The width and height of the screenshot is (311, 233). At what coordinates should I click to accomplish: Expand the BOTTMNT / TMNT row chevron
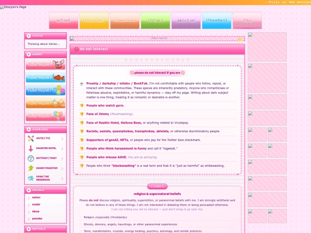point(62,159)
